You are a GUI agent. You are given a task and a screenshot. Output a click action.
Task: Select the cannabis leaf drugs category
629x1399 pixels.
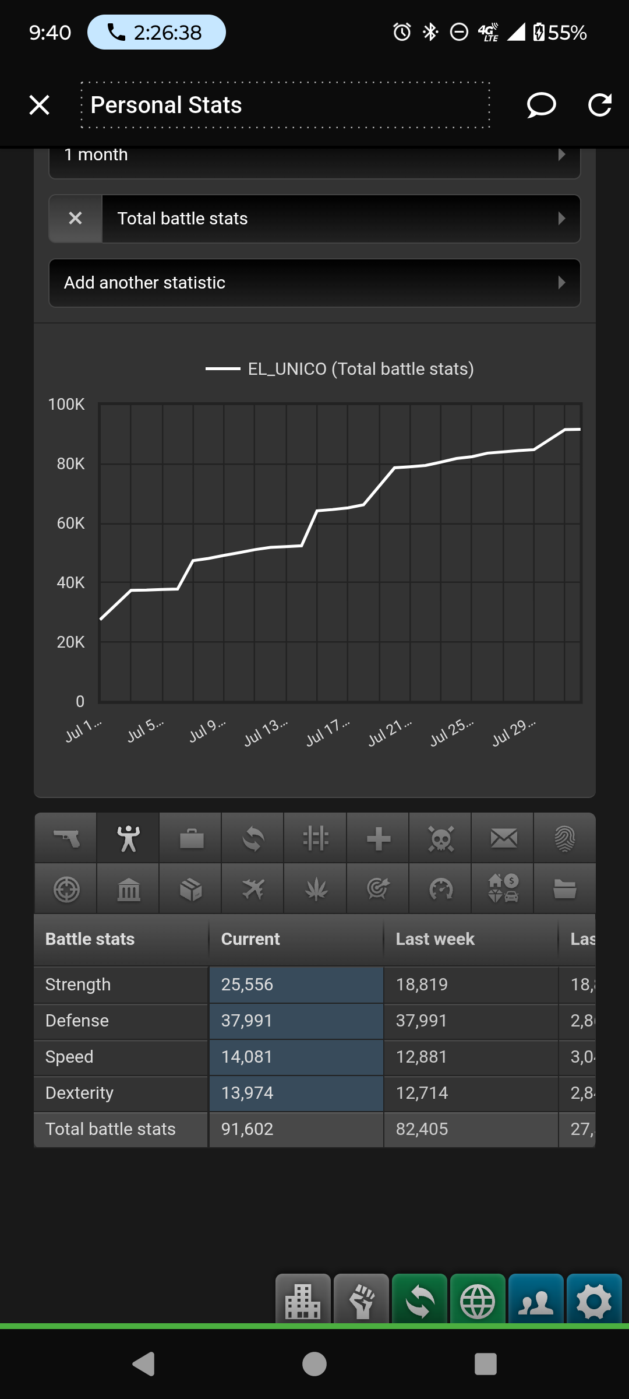tap(316, 889)
